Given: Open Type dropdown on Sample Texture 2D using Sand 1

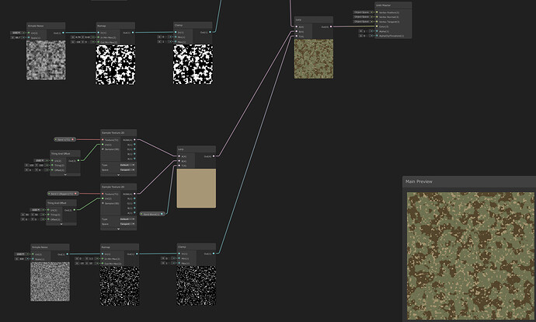Looking at the screenshot, I should [x=127, y=165].
